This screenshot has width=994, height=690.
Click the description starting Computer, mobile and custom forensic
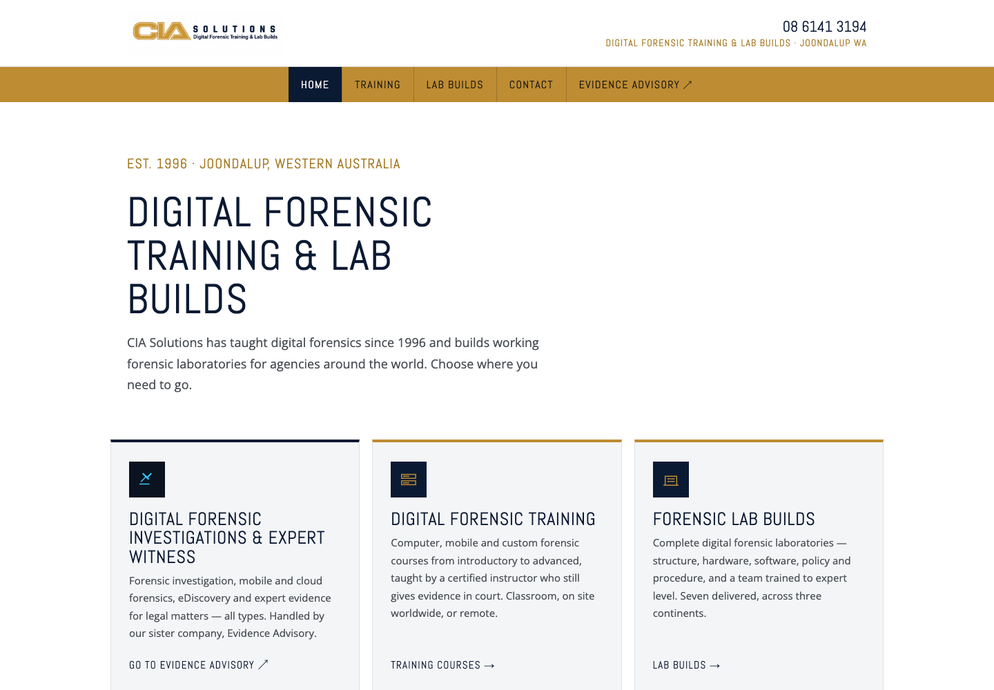(x=493, y=578)
